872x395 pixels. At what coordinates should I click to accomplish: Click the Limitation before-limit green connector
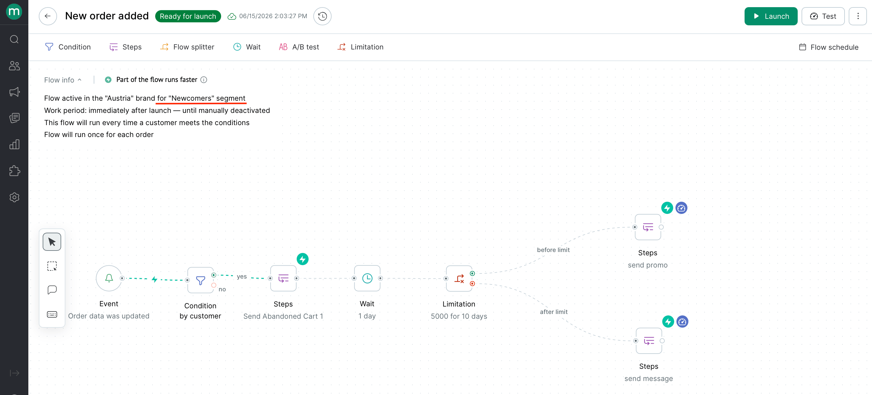point(472,273)
